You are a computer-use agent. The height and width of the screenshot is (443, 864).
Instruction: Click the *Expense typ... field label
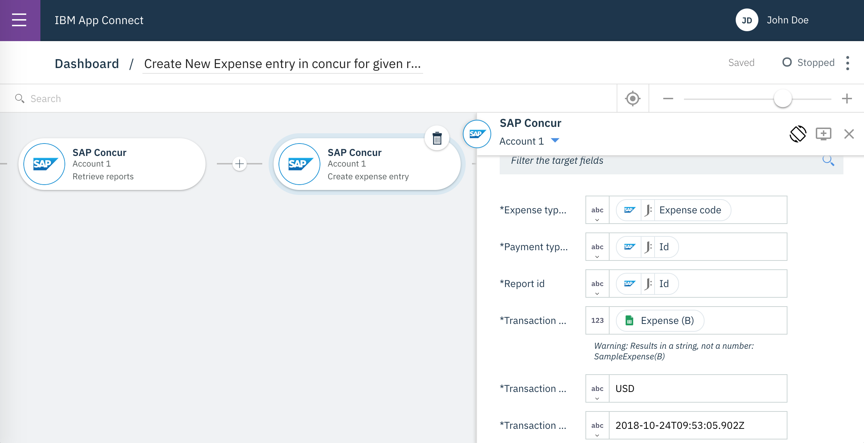pyautogui.click(x=533, y=210)
